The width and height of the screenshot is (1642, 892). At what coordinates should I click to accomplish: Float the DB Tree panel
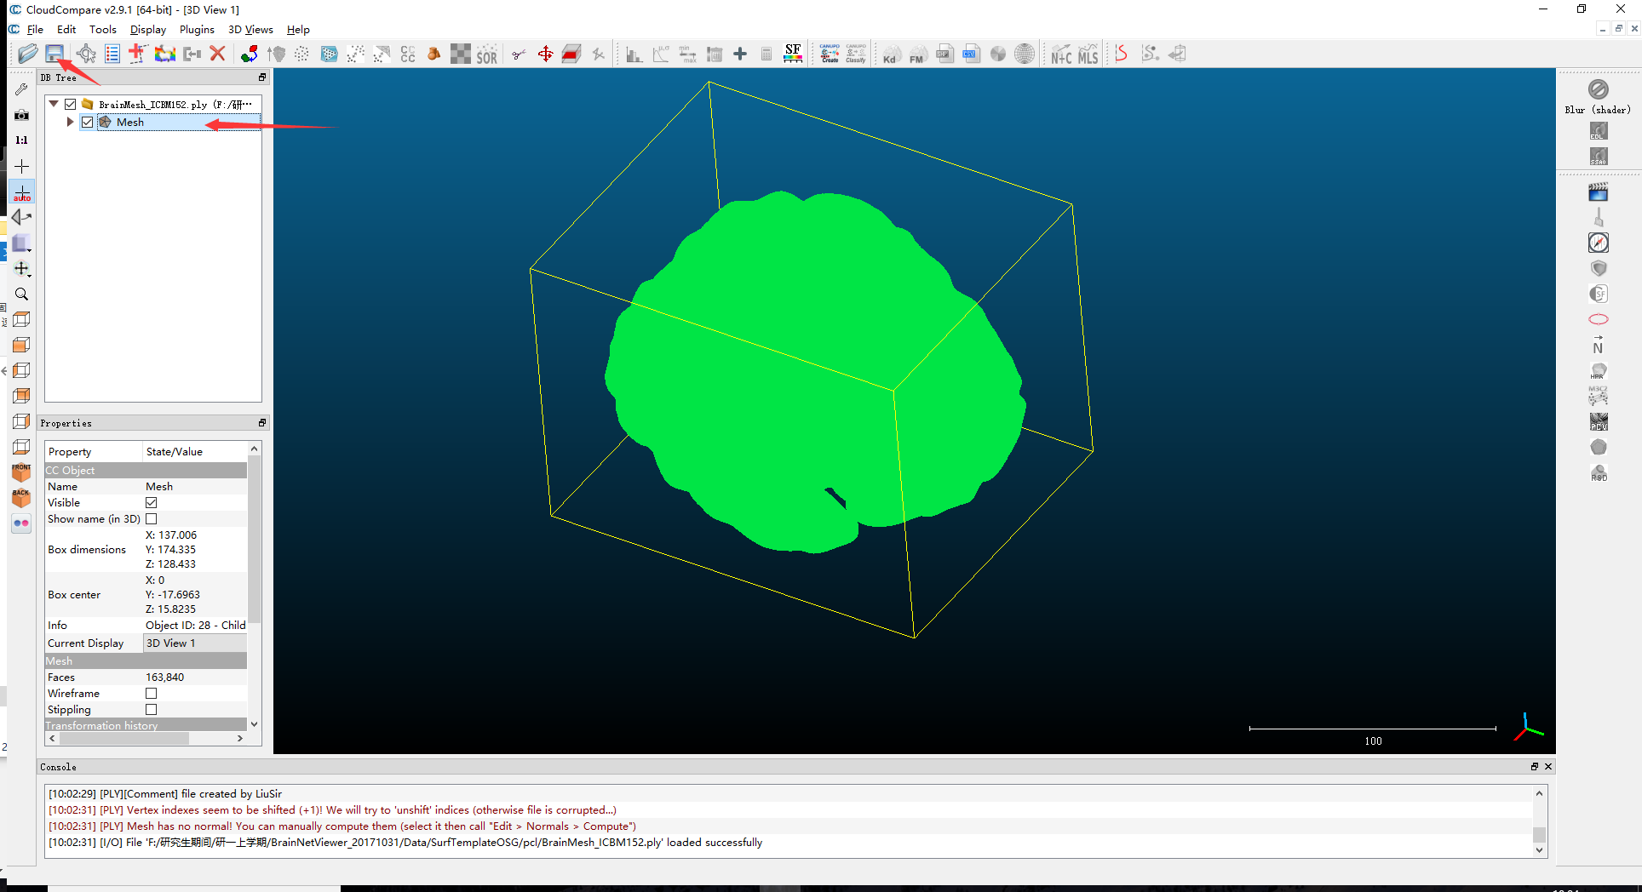[262, 77]
